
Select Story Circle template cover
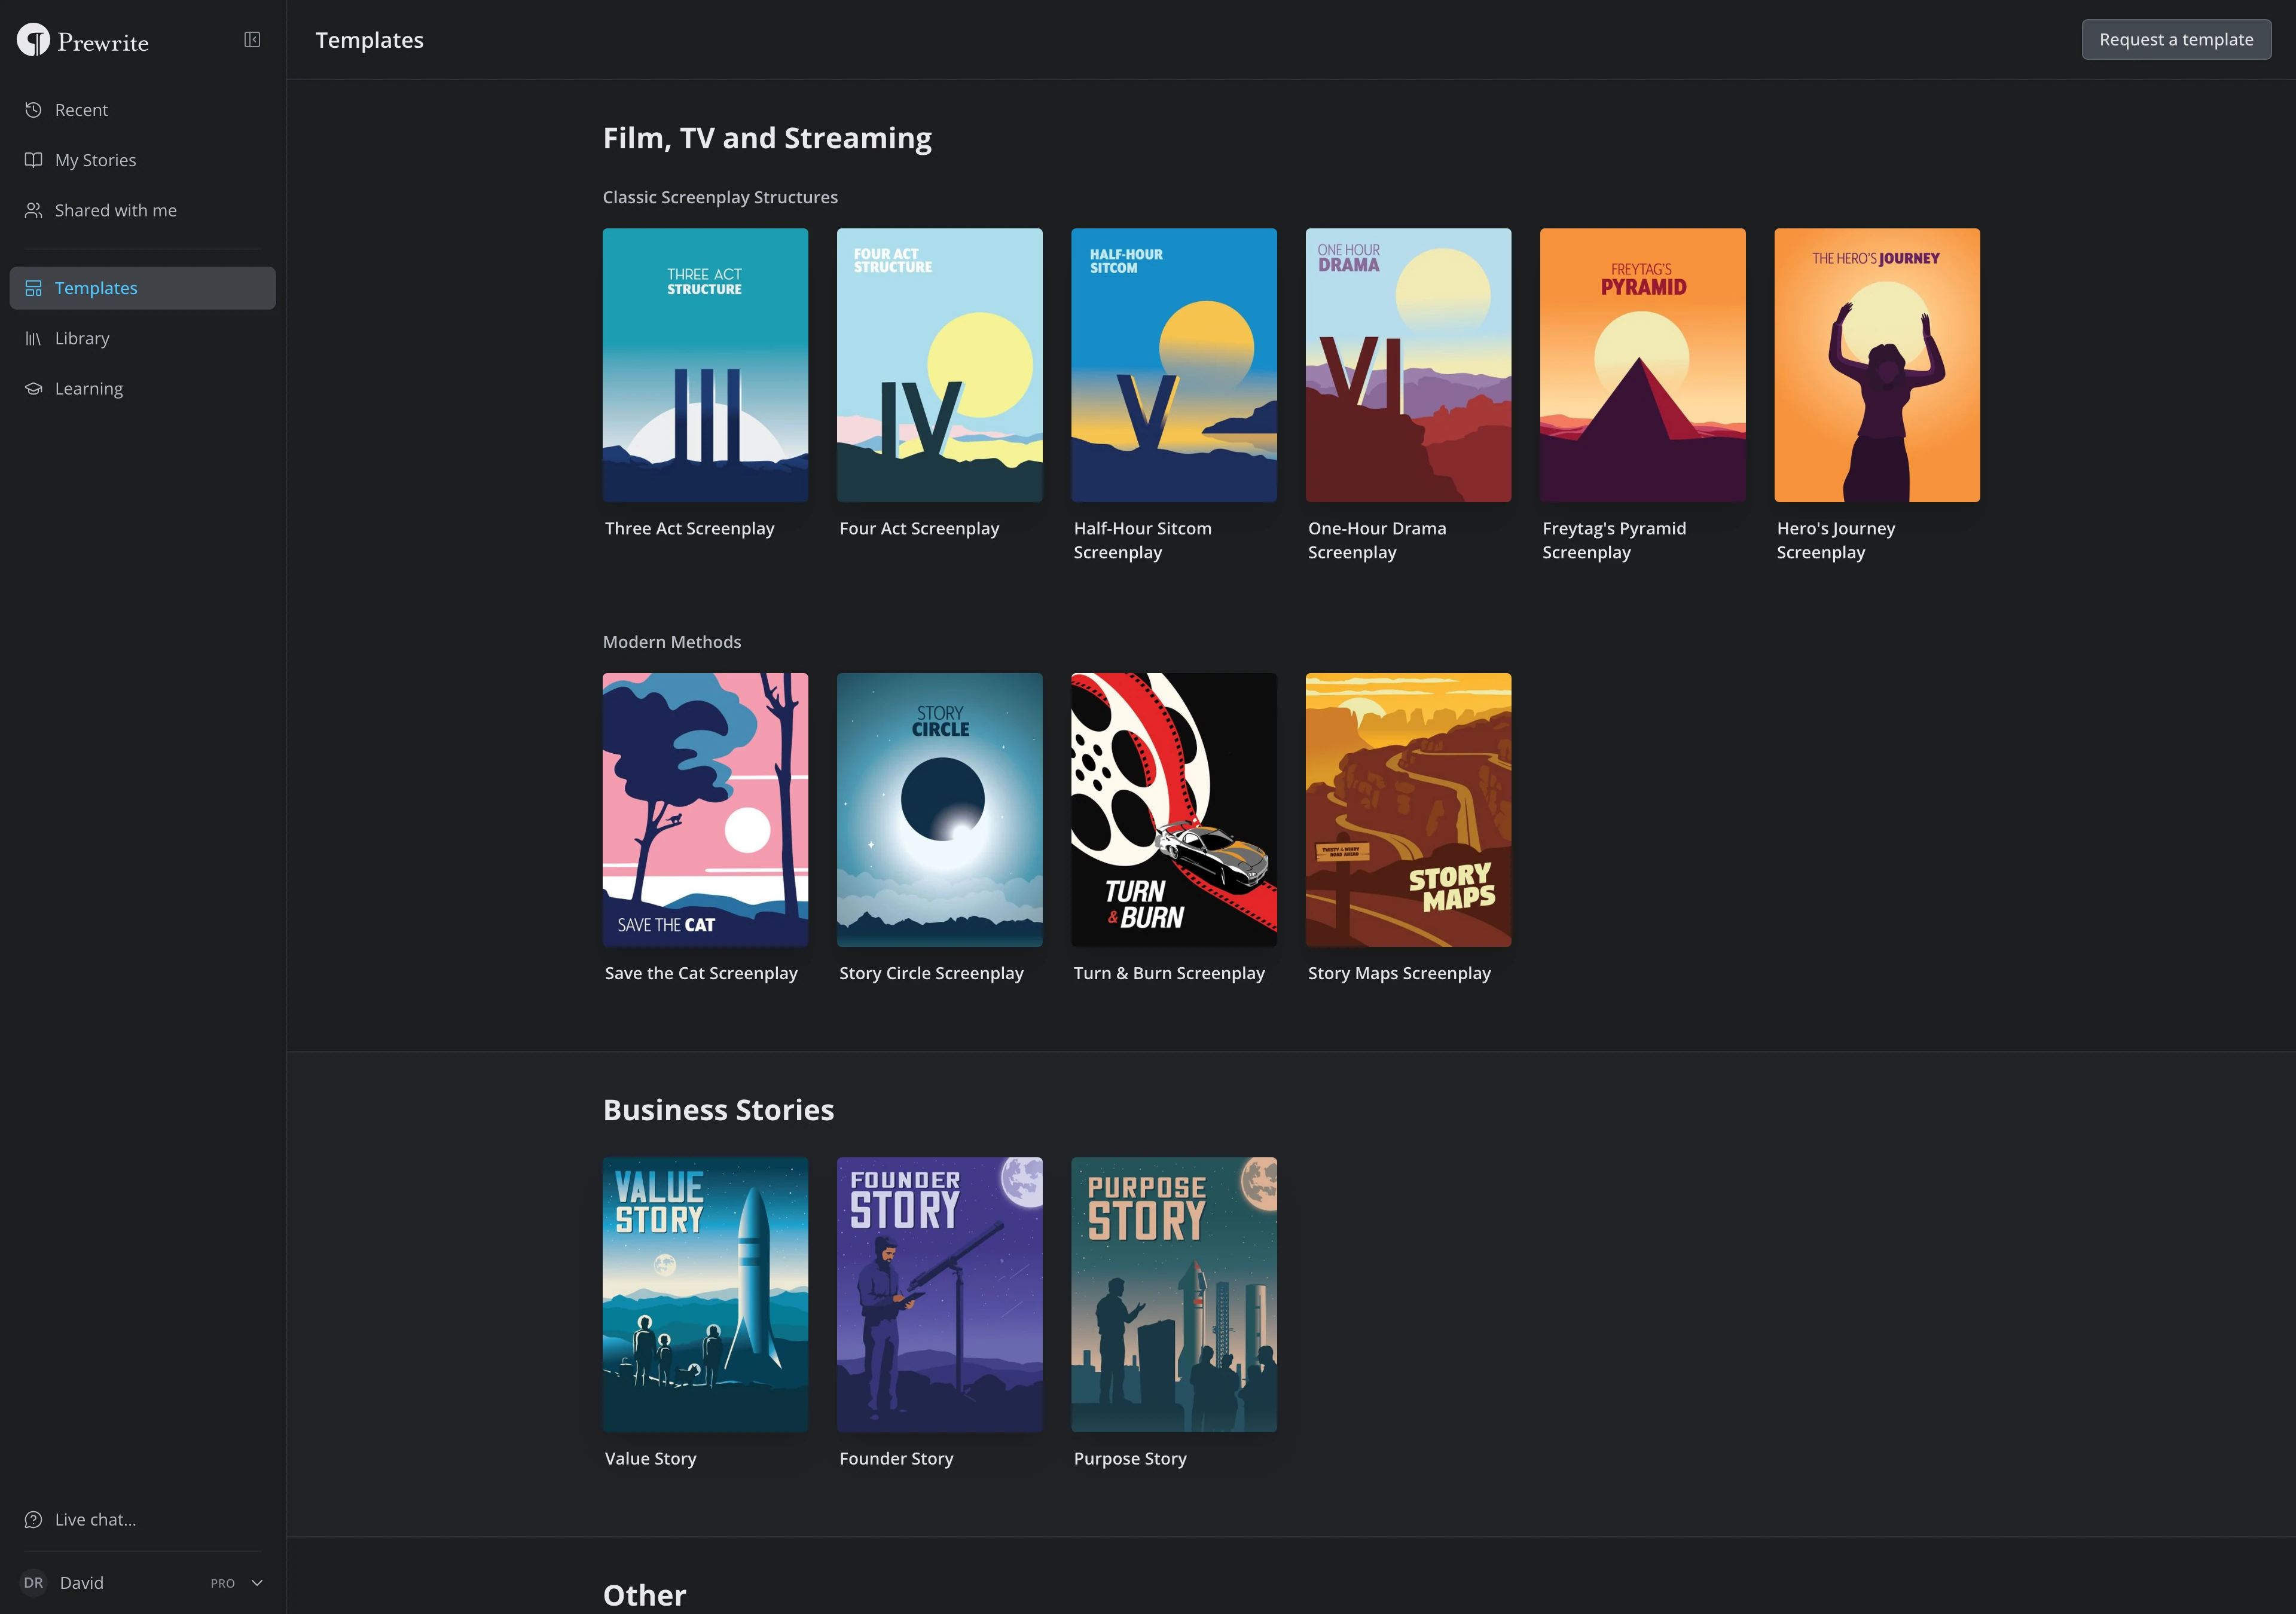(x=939, y=810)
